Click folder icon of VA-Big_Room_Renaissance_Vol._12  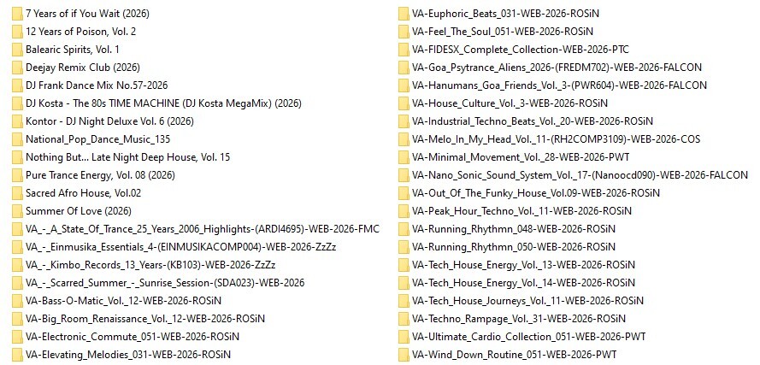coord(17,319)
